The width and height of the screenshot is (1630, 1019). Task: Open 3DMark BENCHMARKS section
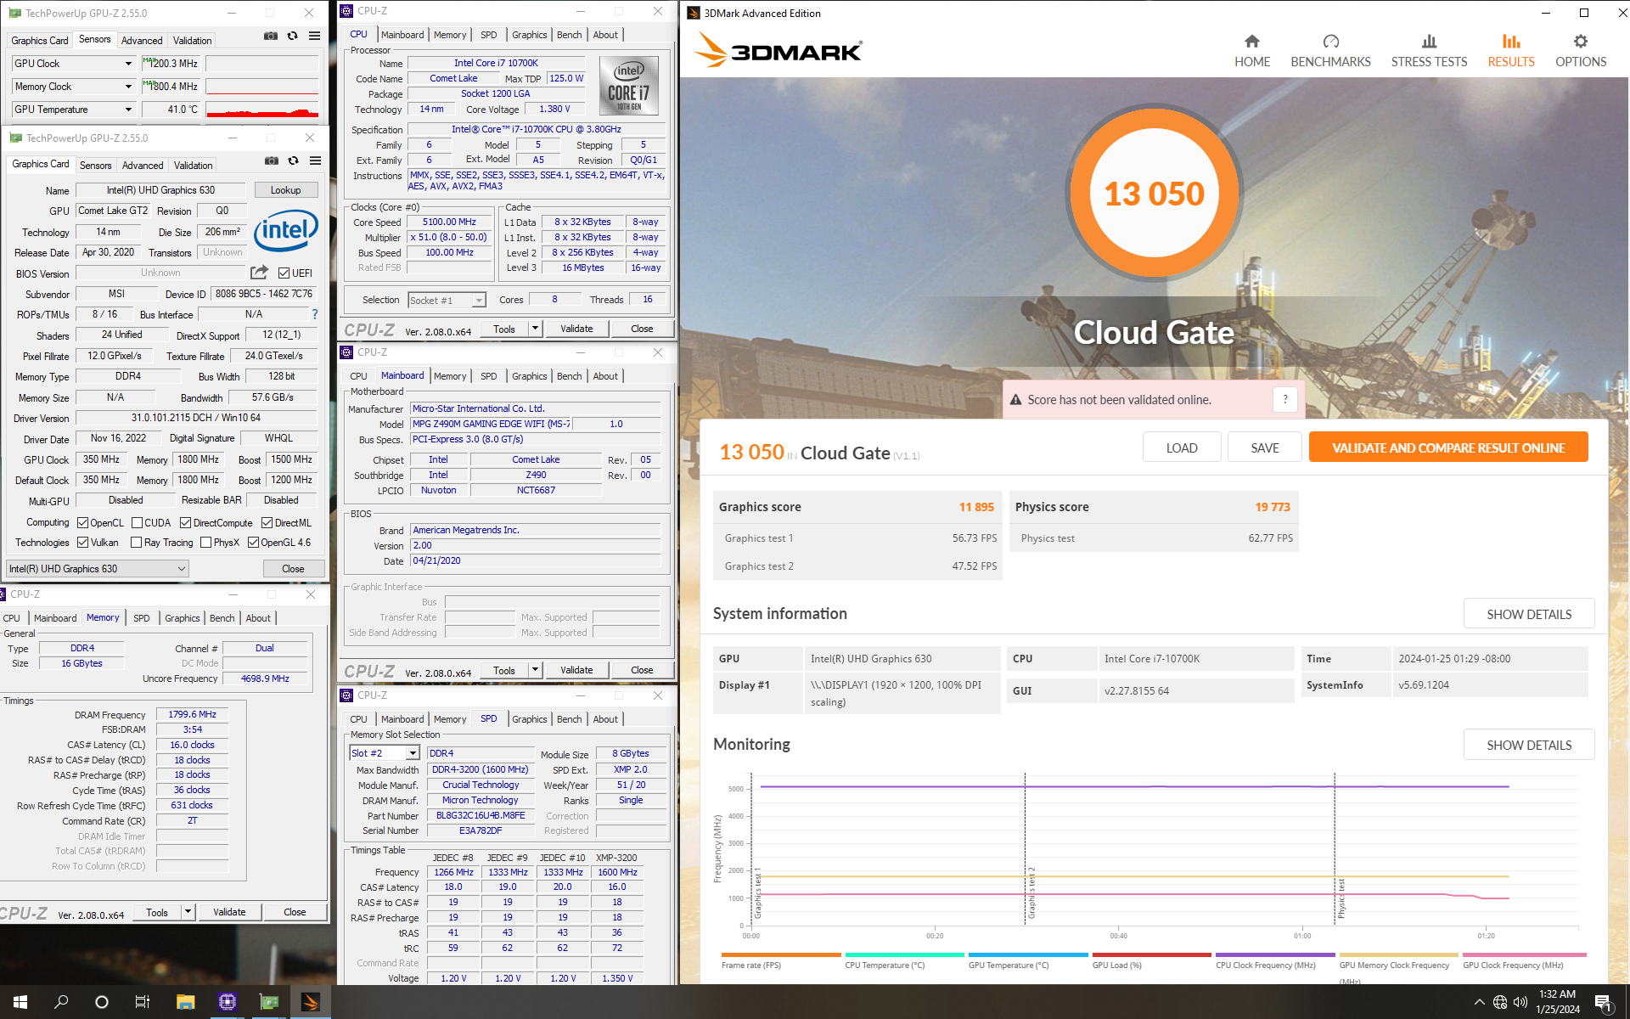point(1330,51)
